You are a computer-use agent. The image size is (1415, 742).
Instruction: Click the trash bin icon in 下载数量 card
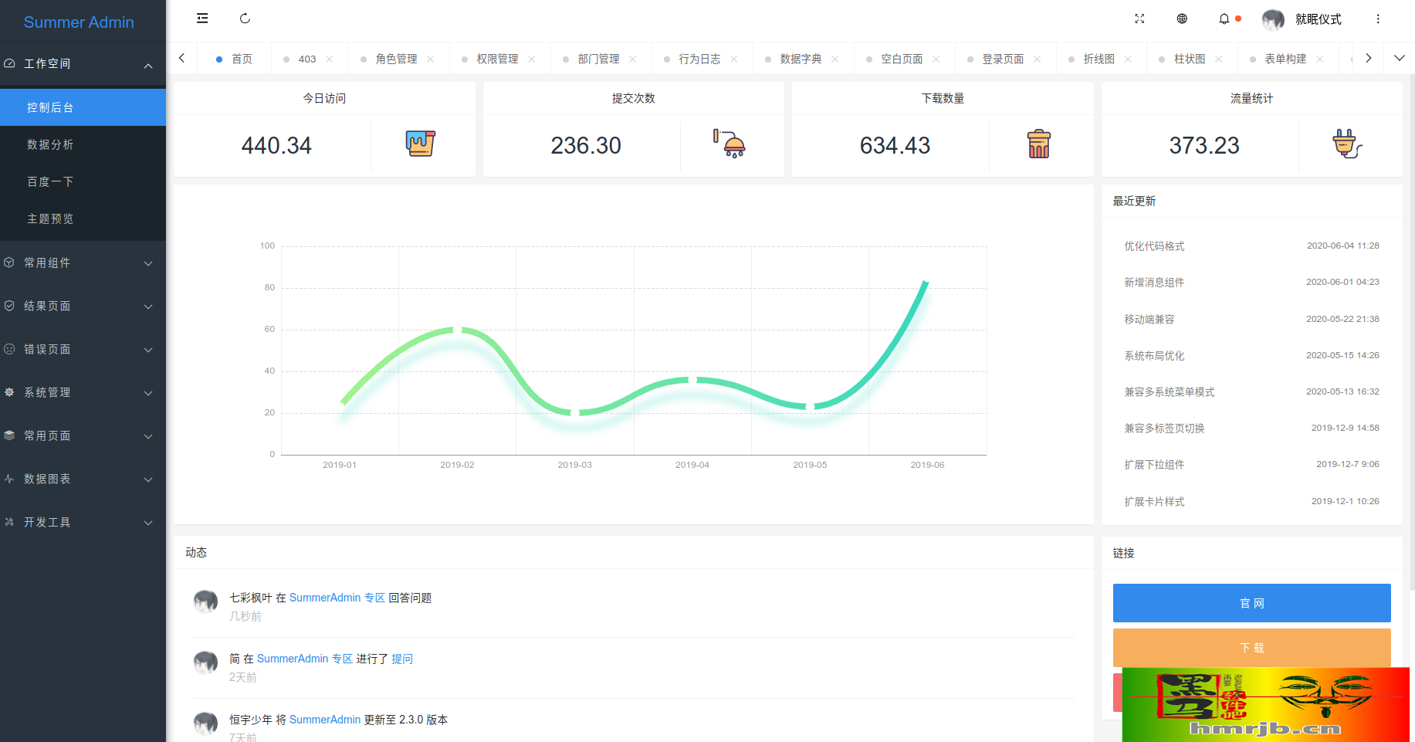(1039, 144)
